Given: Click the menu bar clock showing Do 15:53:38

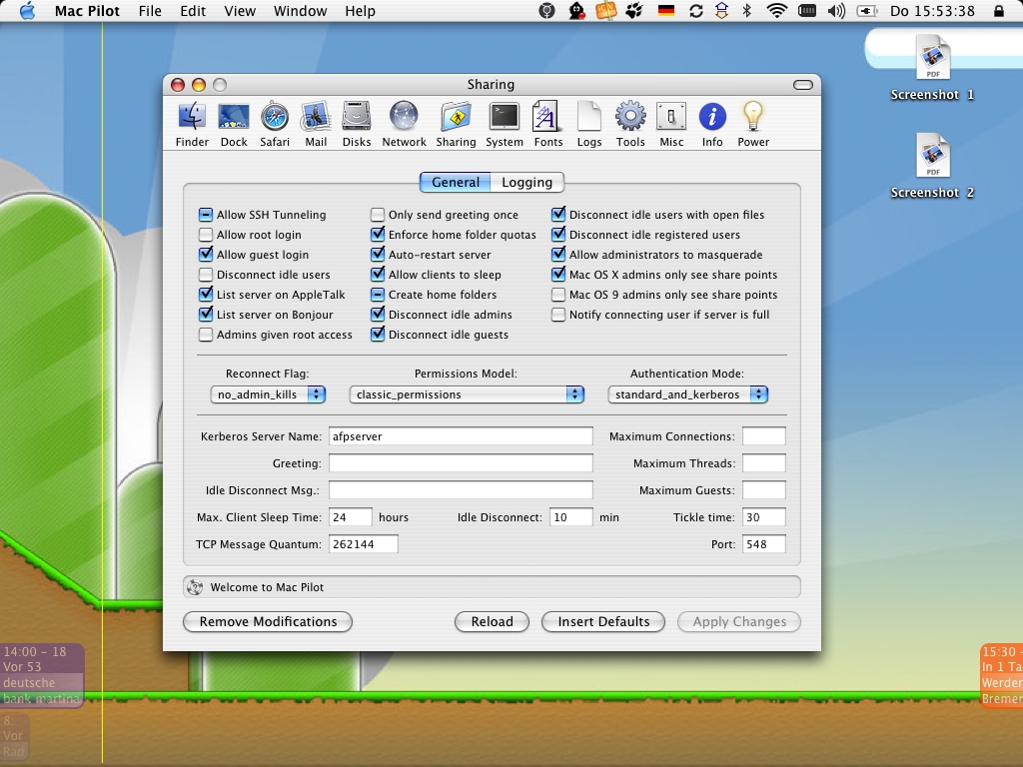Looking at the screenshot, I should tap(932, 11).
